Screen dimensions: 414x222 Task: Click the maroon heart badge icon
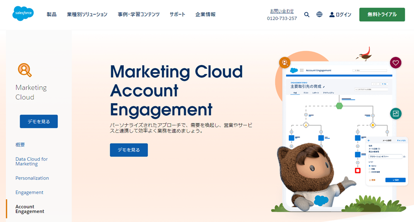pos(395,63)
